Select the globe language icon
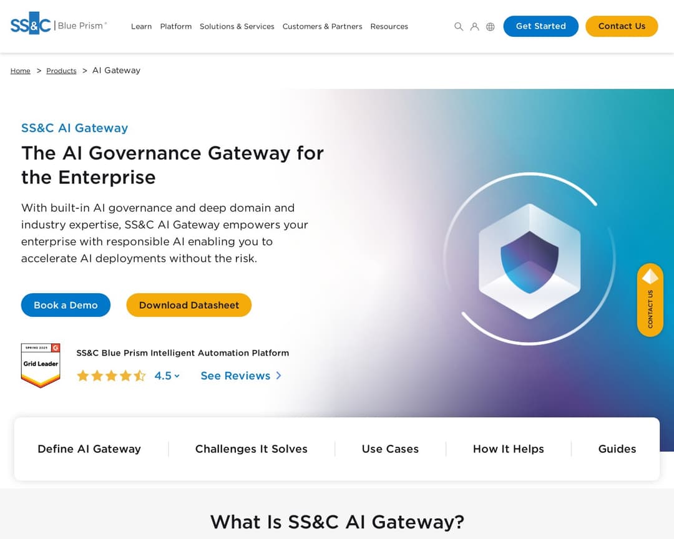This screenshot has height=539, width=674. click(491, 26)
